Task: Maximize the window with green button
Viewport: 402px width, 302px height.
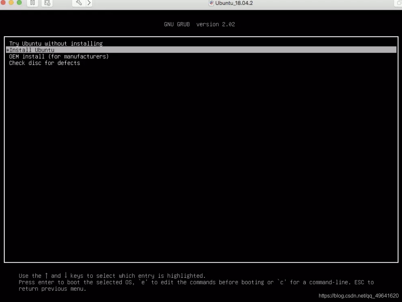Action: point(19,2)
